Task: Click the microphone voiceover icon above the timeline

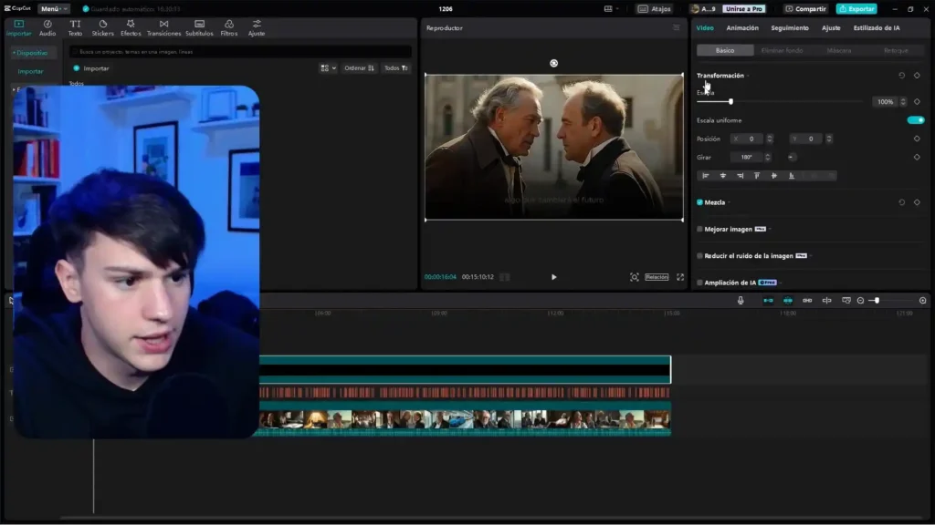Action: 741,300
